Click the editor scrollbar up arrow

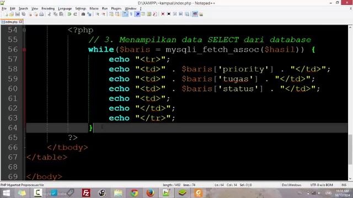(350, 28)
